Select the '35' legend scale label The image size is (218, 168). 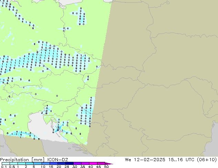83,167
